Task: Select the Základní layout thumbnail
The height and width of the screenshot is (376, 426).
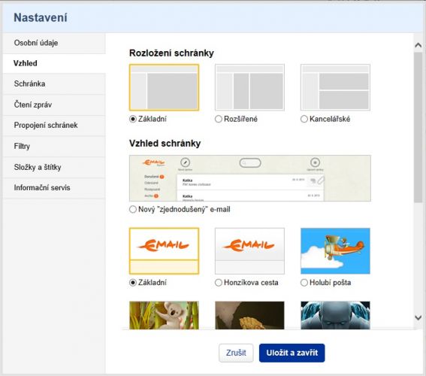Action: 164,87
